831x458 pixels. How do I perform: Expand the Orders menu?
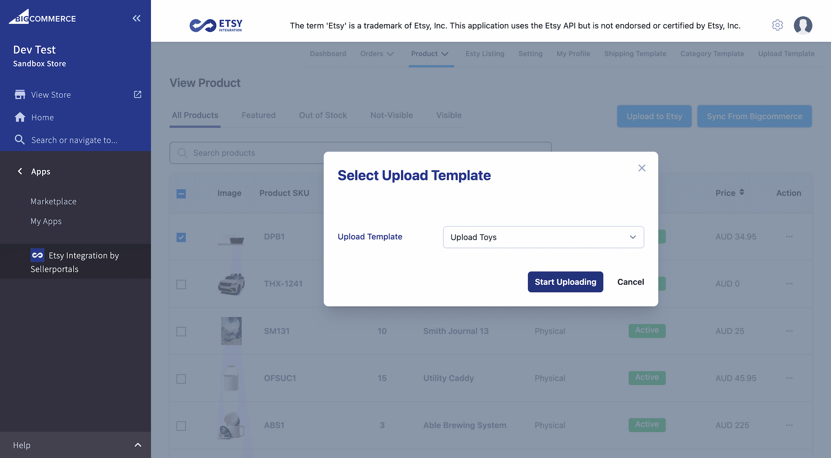click(x=377, y=54)
